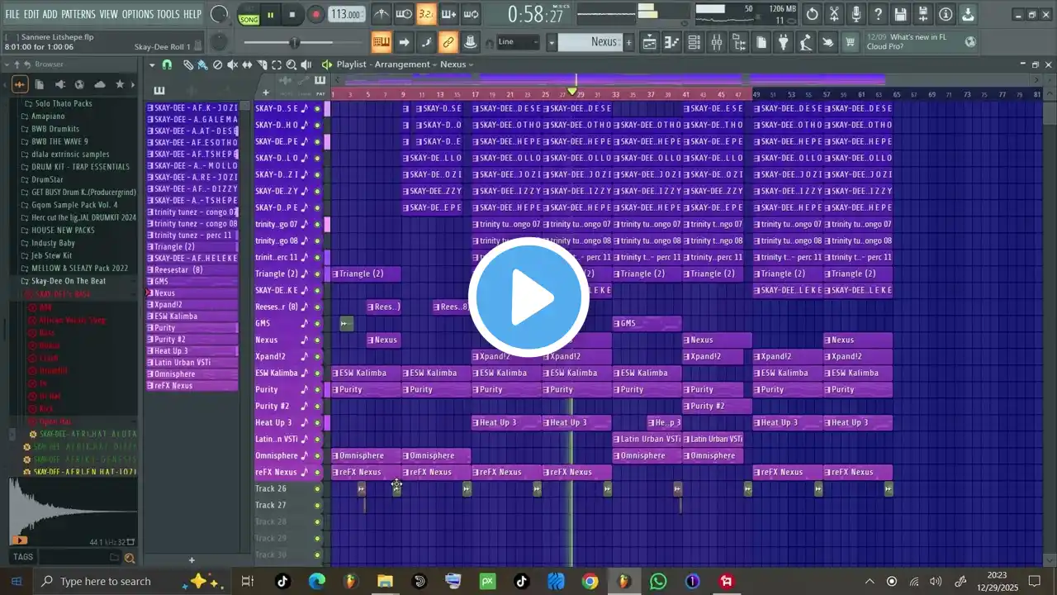The image size is (1057, 595).
Task: Click the export download icon
Action: (968, 14)
